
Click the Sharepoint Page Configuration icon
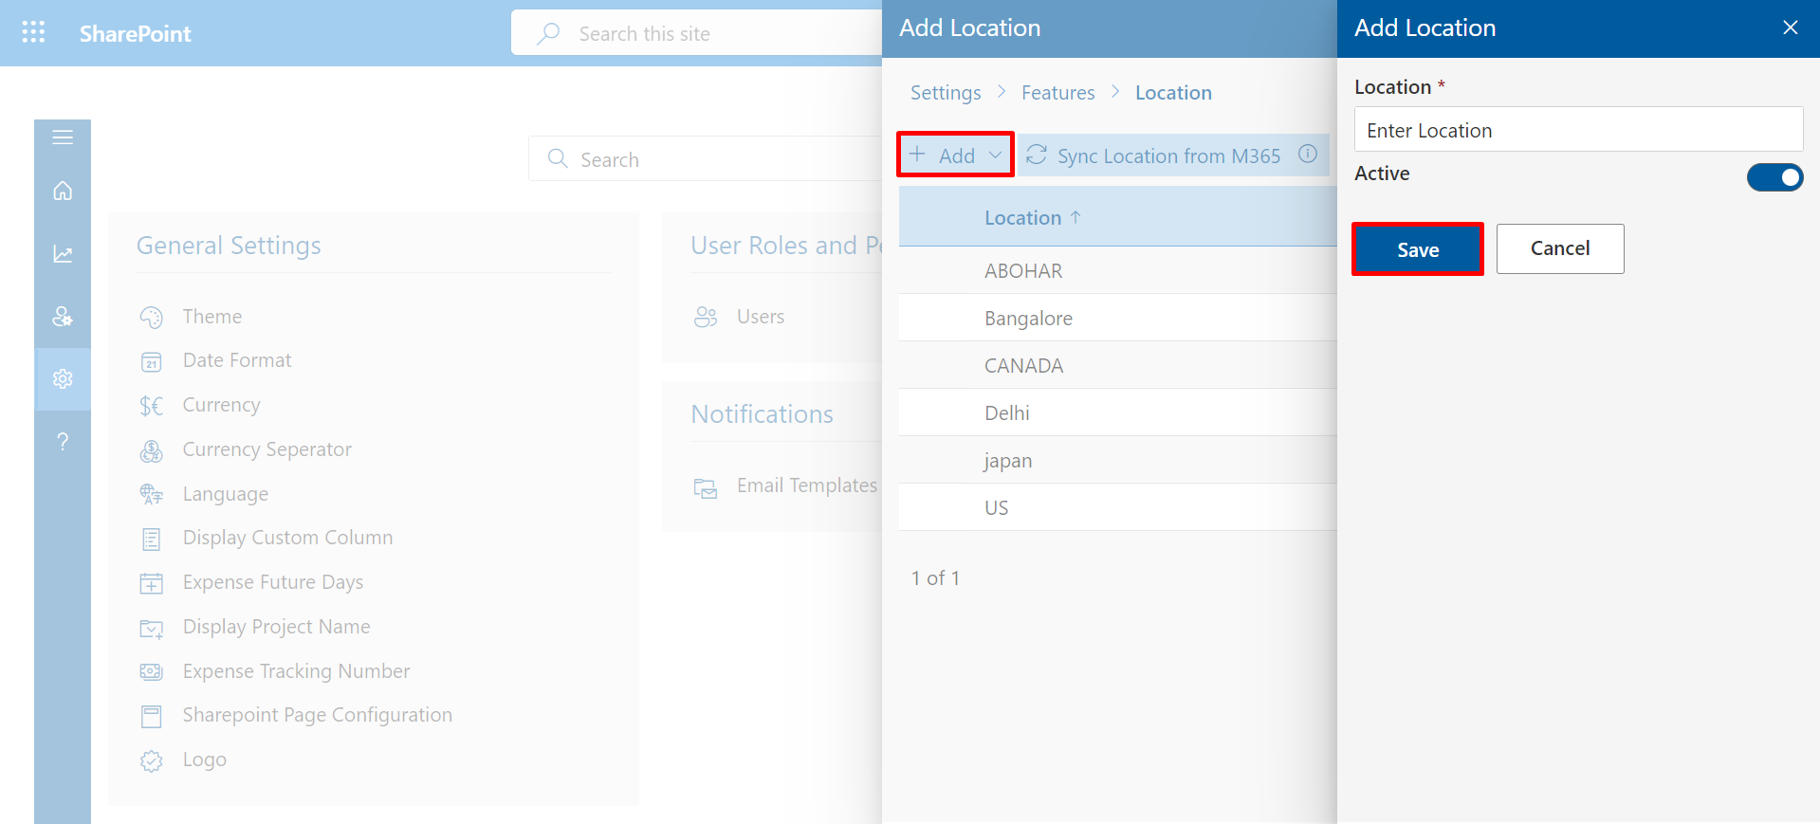coord(152,716)
